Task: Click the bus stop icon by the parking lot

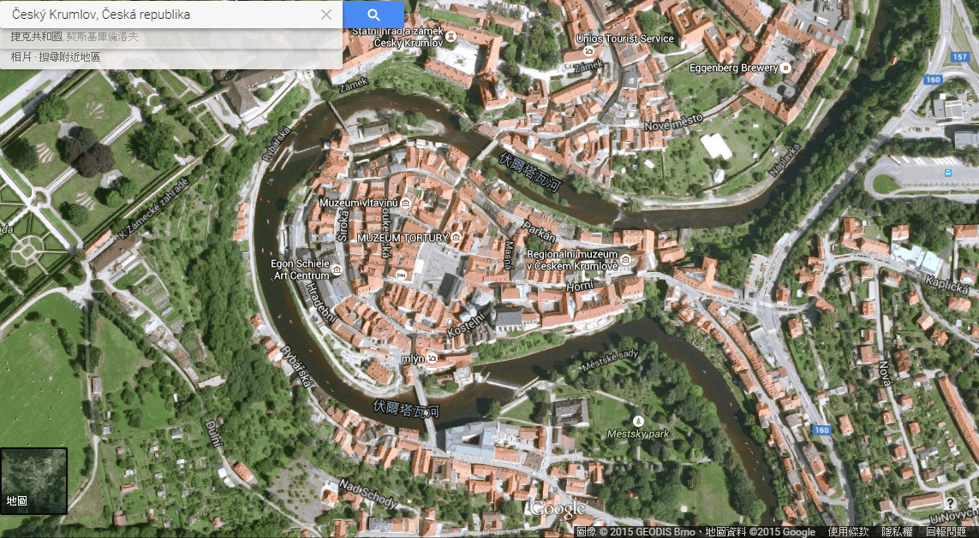Action: coord(948,172)
